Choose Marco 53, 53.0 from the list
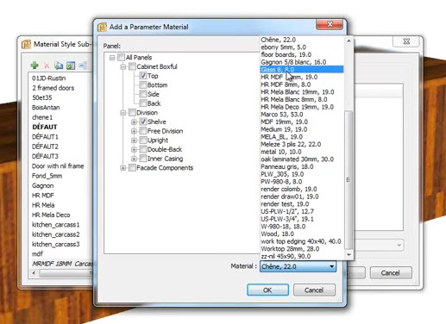 click(x=302, y=115)
